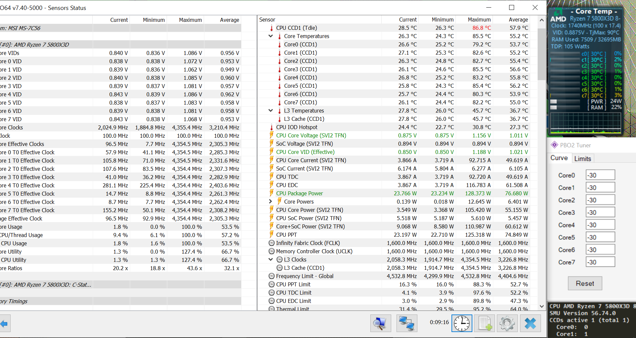This screenshot has width=636, height=338.
Task: Open sensor settings with the gear icon
Action: pos(507,323)
